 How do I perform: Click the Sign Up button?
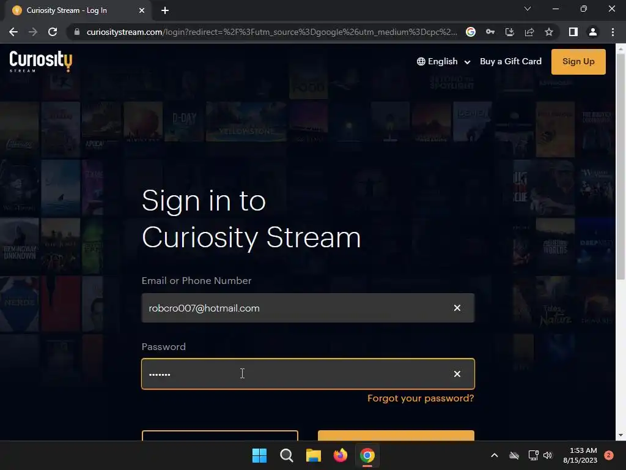[x=578, y=62]
